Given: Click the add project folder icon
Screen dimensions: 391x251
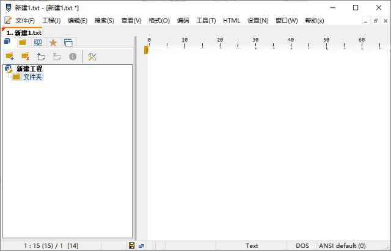Looking at the screenshot, I should coord(10,57).
